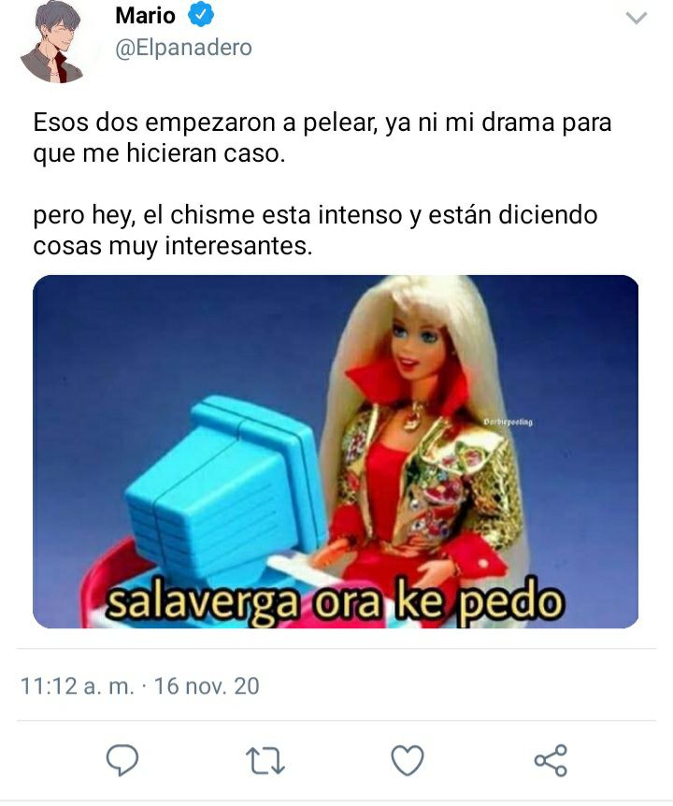Like the tweet with the heart icon
The image size is (673, 806).
click(x=408, y=760)
